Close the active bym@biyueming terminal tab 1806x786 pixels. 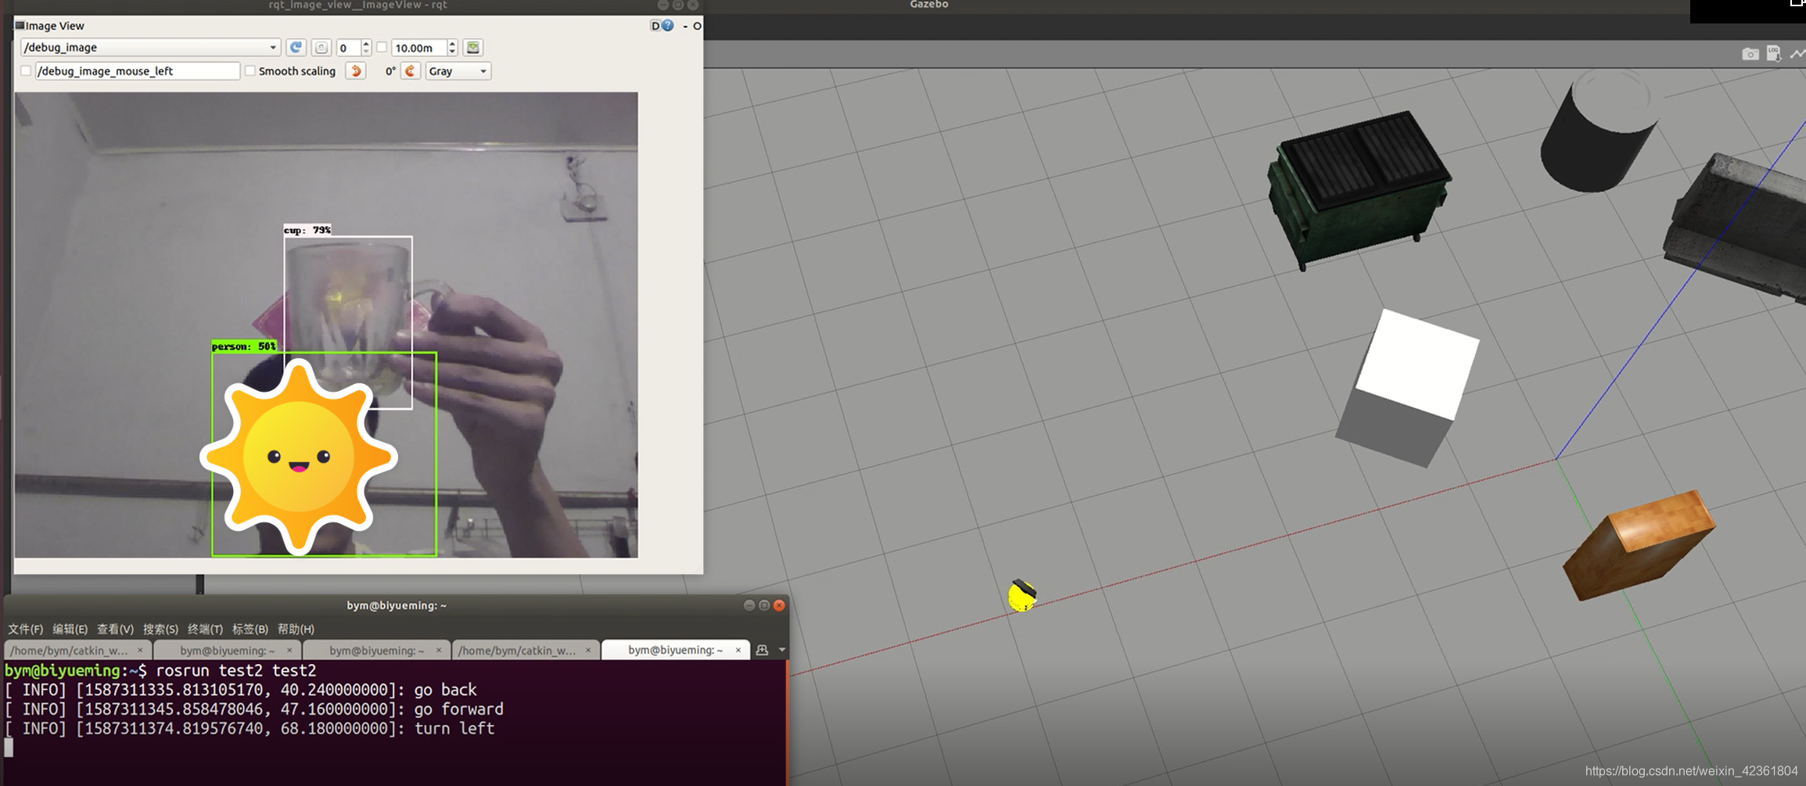coord(738,650)
